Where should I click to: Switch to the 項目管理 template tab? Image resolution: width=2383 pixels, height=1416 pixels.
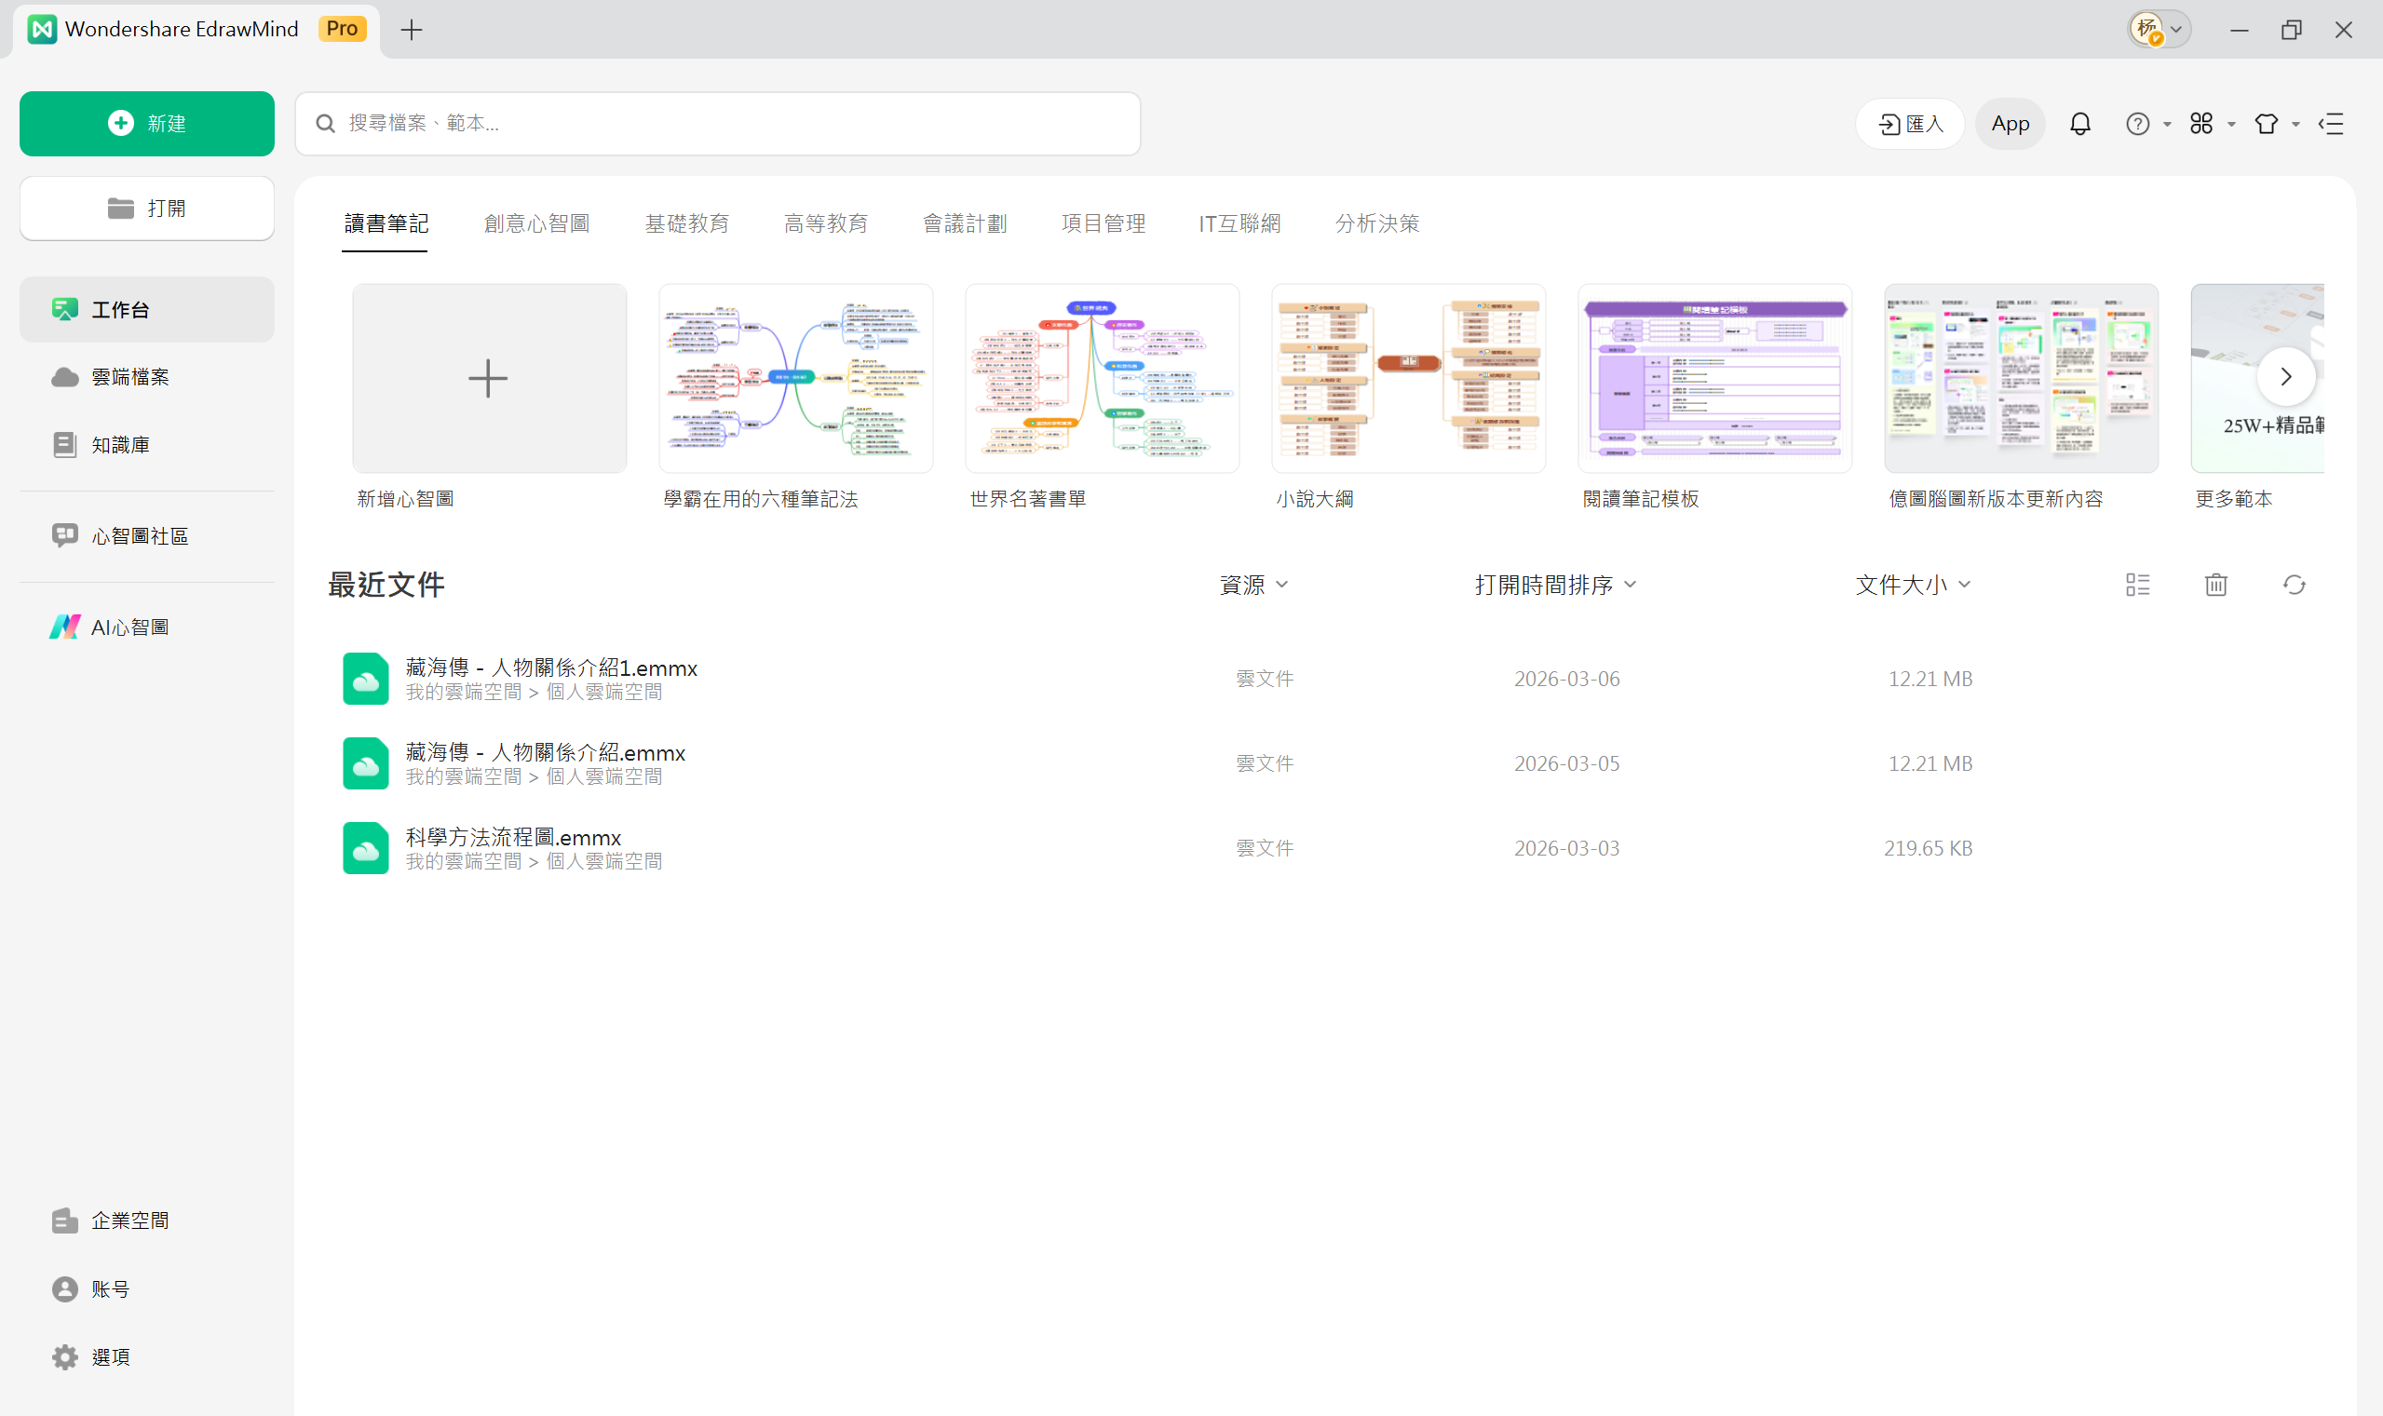(x=1103, y=223)
